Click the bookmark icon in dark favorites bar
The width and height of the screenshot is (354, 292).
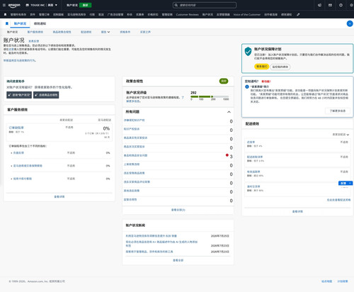[5, 14]
